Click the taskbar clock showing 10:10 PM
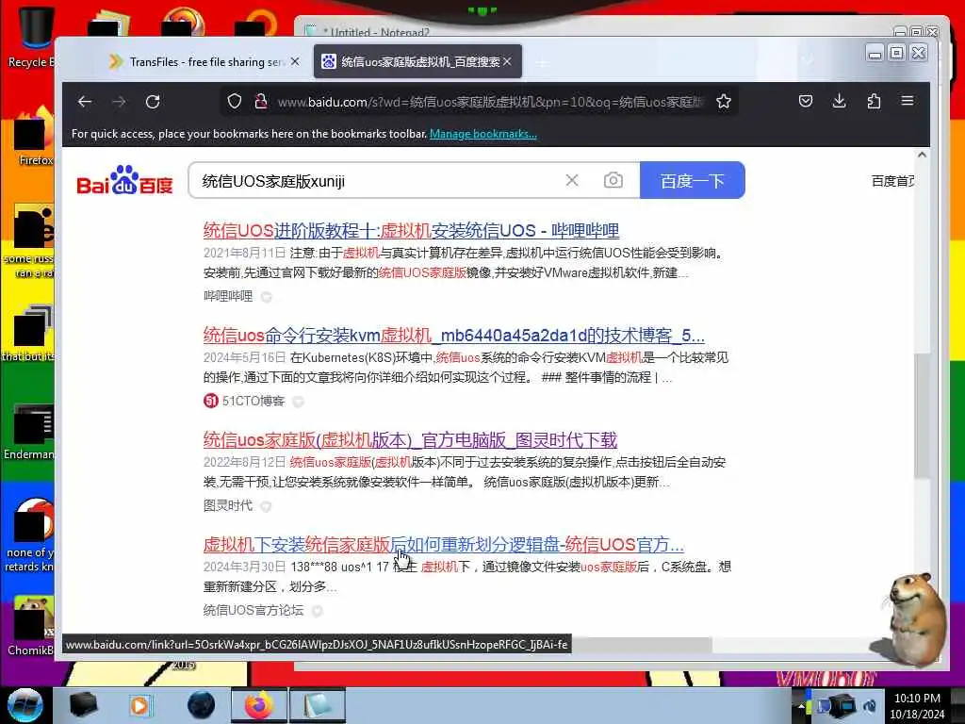 click(917, 706)
